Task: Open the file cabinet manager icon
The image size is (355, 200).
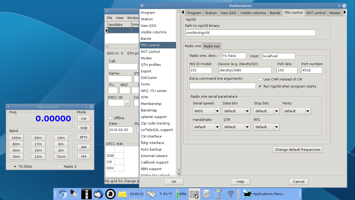Action: [x=206, y=194]
